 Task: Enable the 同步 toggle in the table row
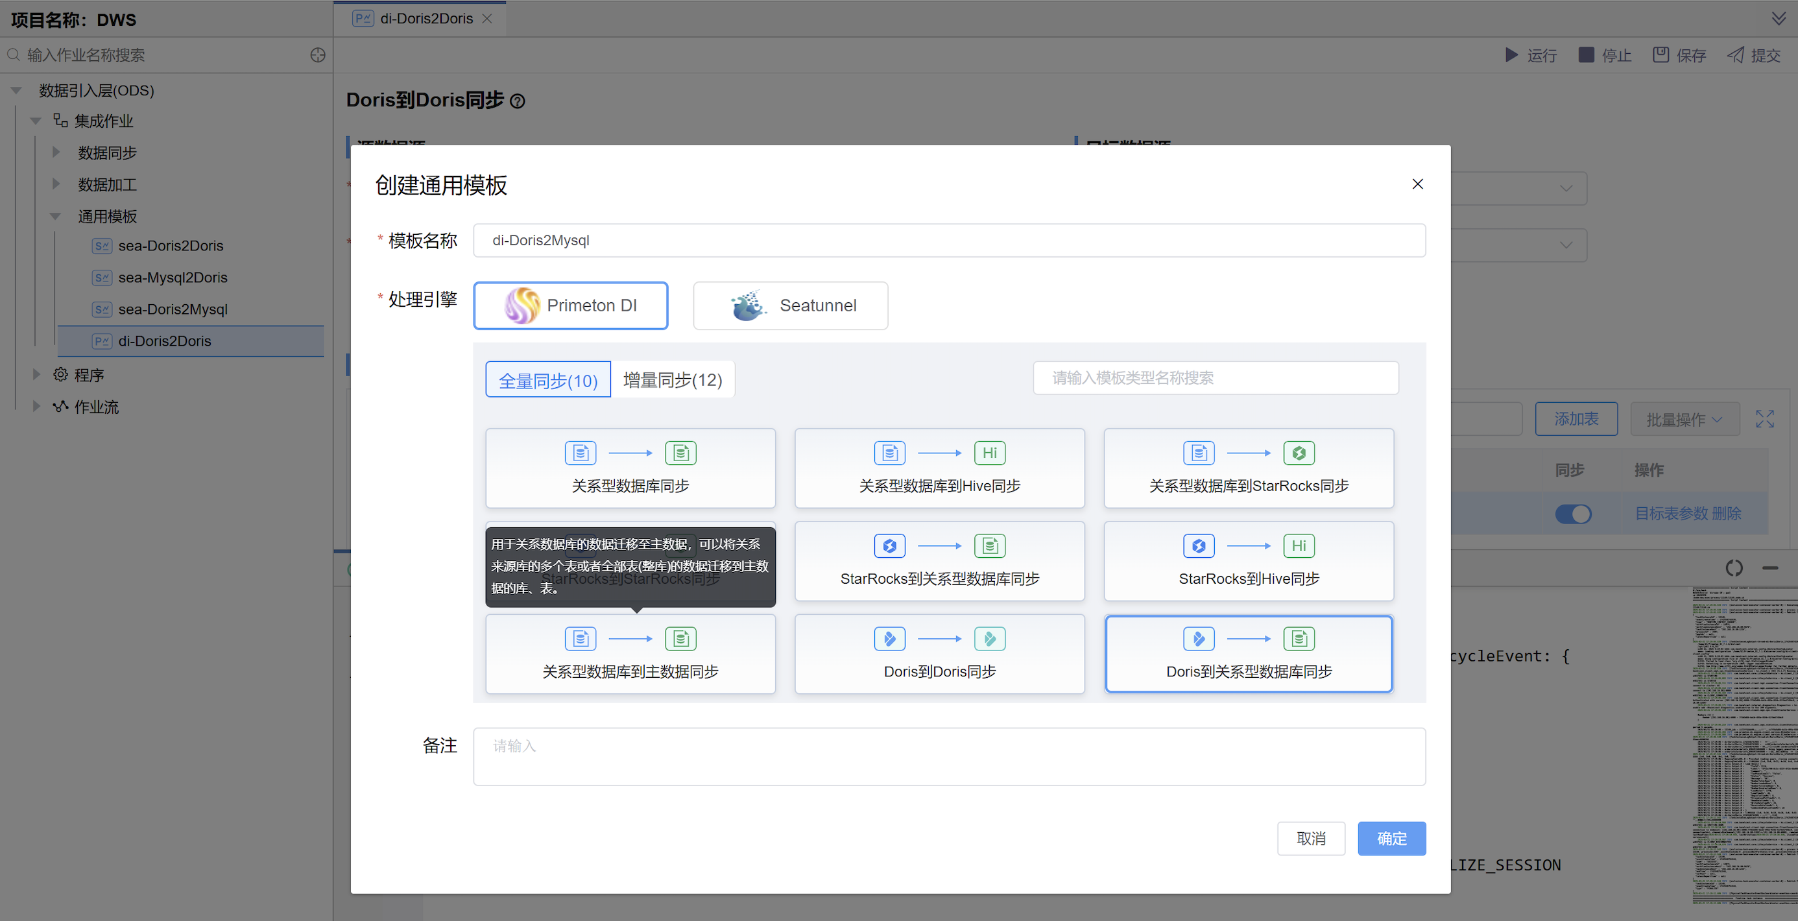click(x=1574, y=514)
